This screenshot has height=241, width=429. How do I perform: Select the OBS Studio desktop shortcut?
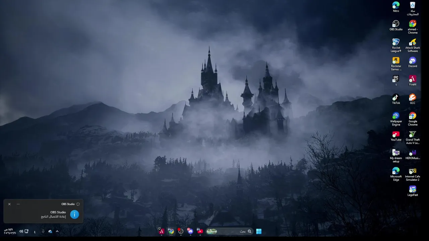coord(396,25)
